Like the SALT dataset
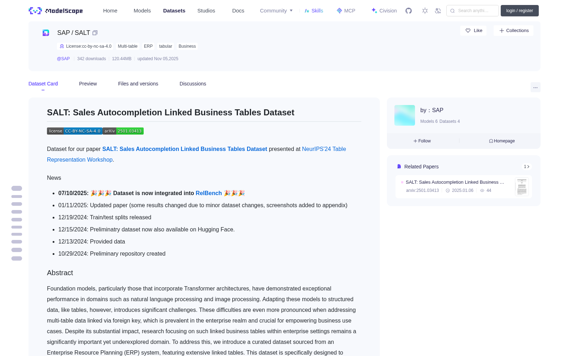The image size is (569, 356). tap(473, 31)
